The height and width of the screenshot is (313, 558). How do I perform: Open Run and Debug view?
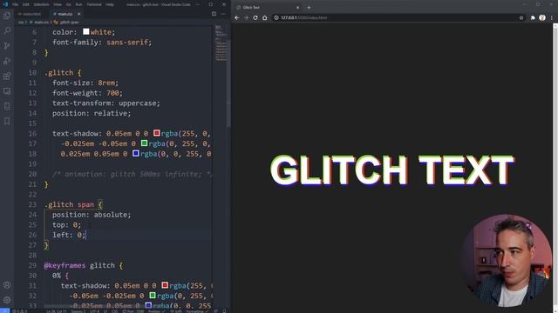coord(7,61)
